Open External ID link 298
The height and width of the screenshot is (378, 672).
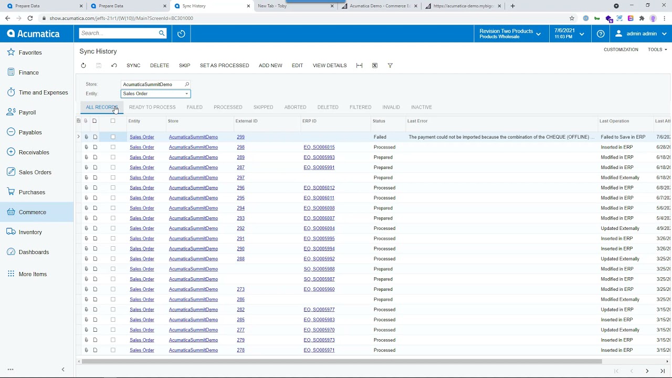(240, 147)
